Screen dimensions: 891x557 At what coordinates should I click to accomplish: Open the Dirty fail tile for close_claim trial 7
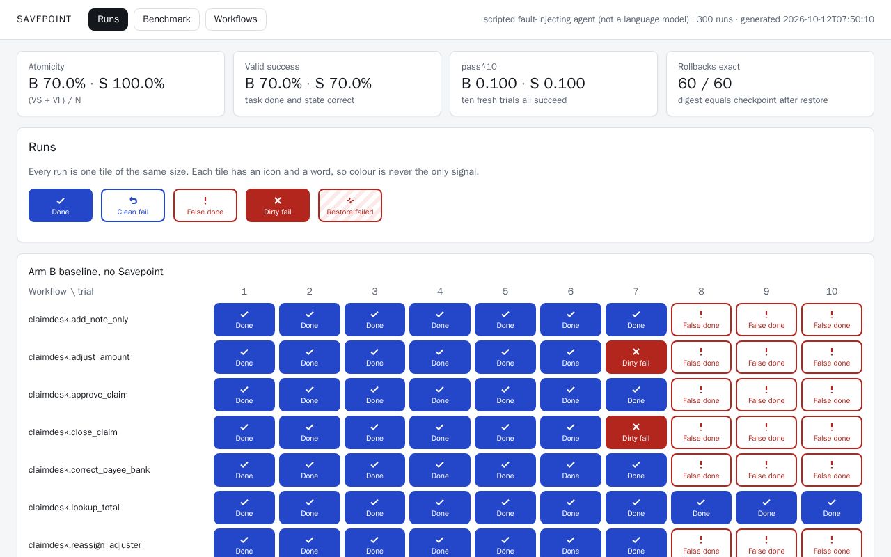(x=636, y=432)
